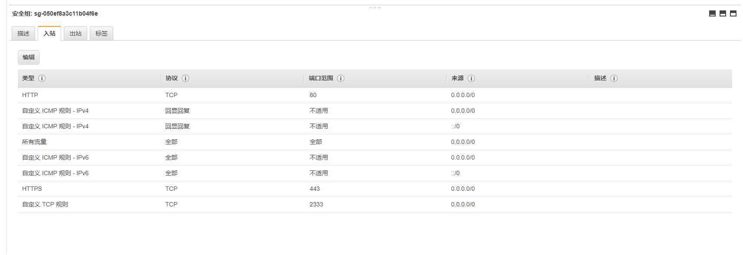Click 不适用 in IPv4 row with 0.0.0.0/0 source
Screen dimensions: 743x255
(x=319, y=111)
